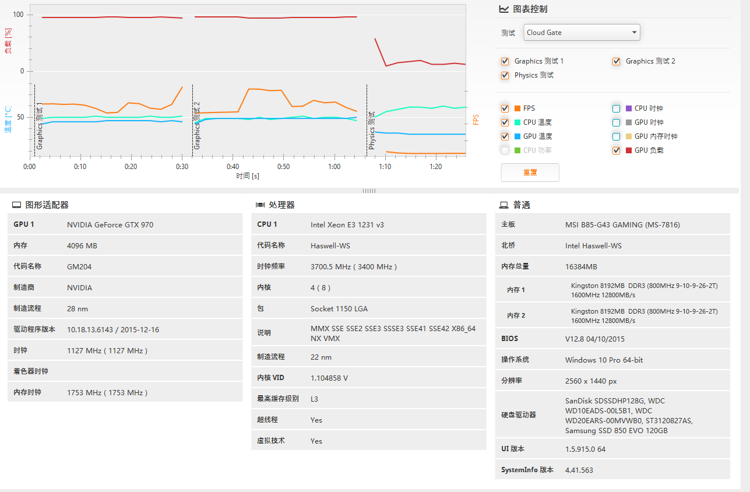Click the chart icon beside 图表控制
Viewport: 750px width, 492px height.
(505, 9)
